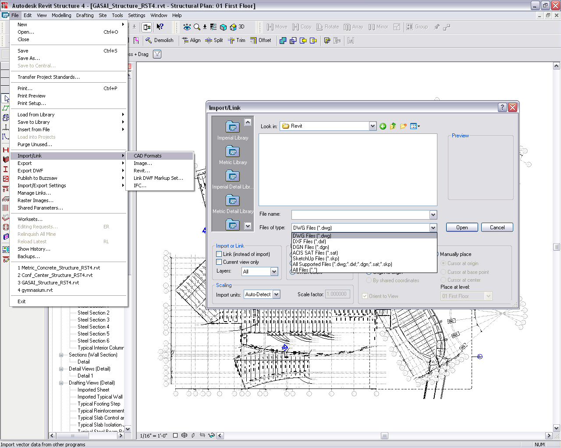Open Imperial Detail Library shortcut

point(233,179)
